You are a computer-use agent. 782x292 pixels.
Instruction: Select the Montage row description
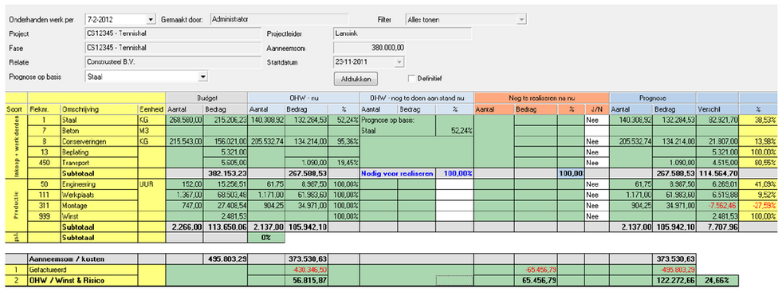[x=99, y=205]
